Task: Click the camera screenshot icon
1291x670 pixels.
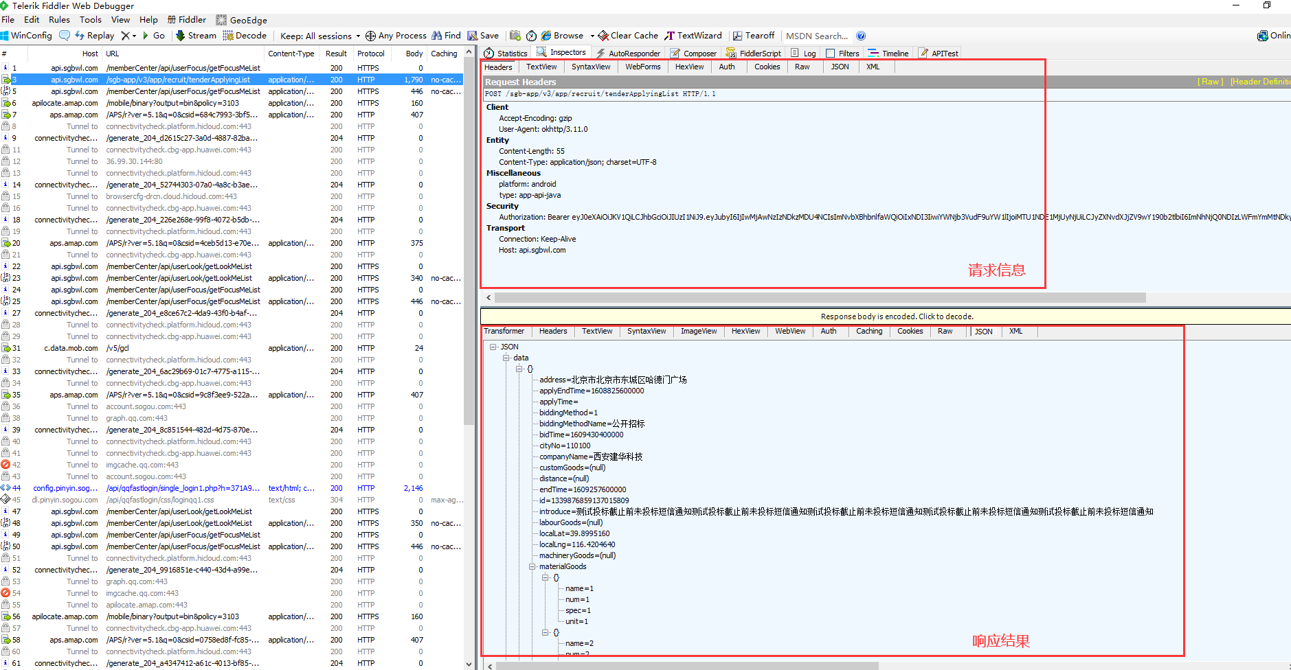Action: [515, 36]
